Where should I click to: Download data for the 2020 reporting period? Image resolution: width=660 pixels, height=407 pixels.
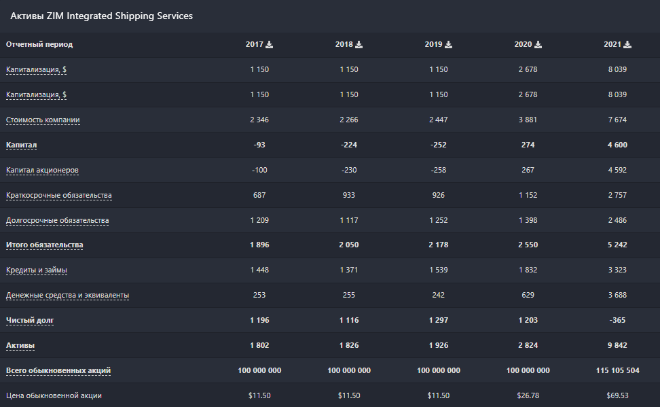(538, 43)
